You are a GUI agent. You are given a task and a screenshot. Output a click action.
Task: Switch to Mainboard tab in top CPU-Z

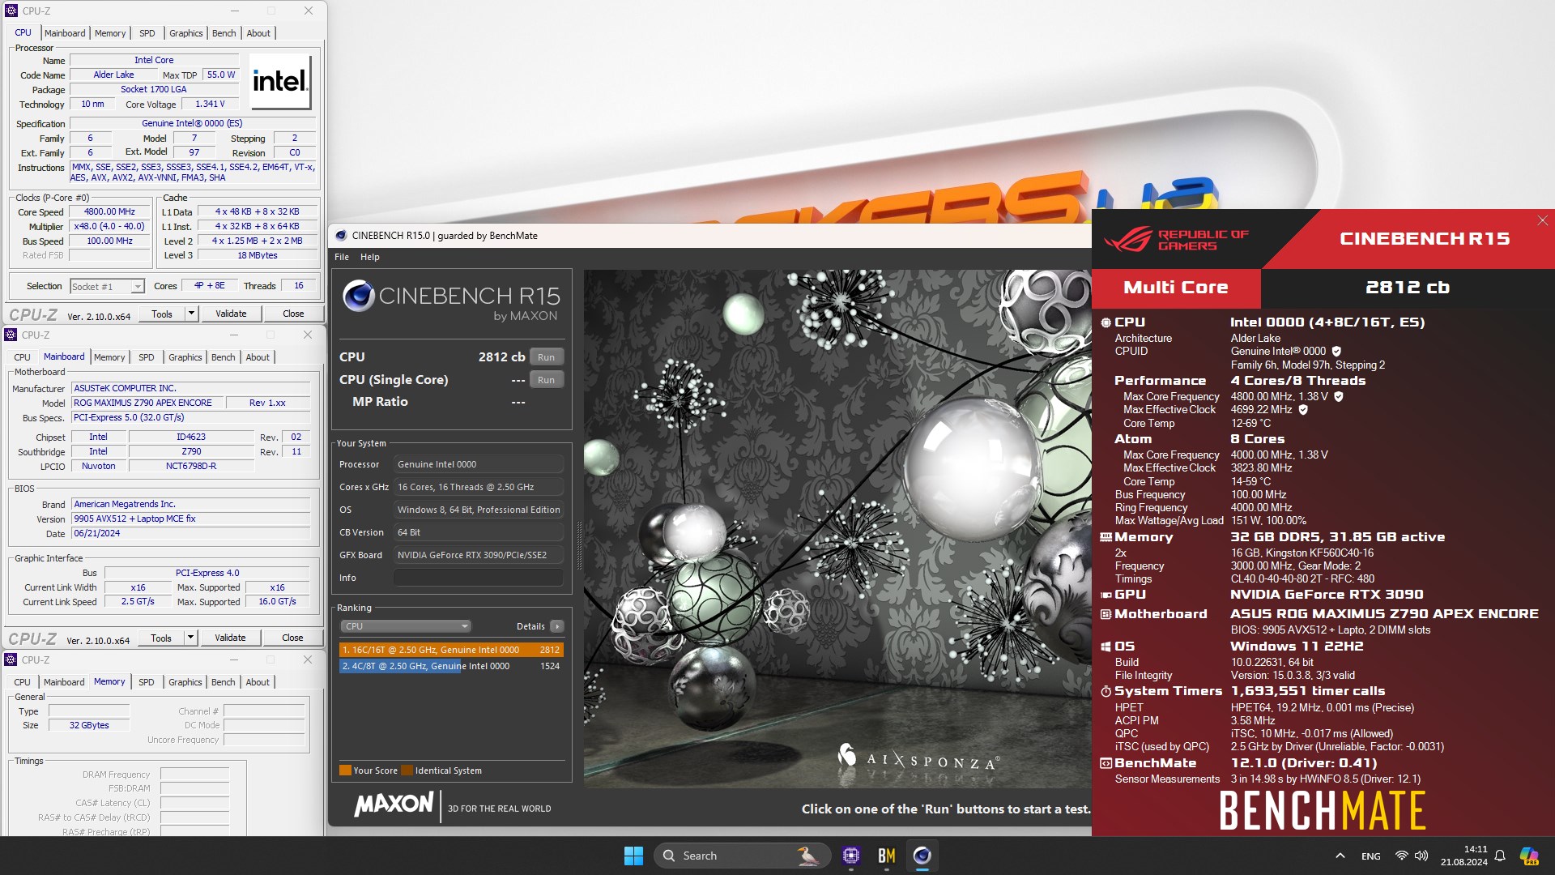pyautogui.click(x=65, y=33)
